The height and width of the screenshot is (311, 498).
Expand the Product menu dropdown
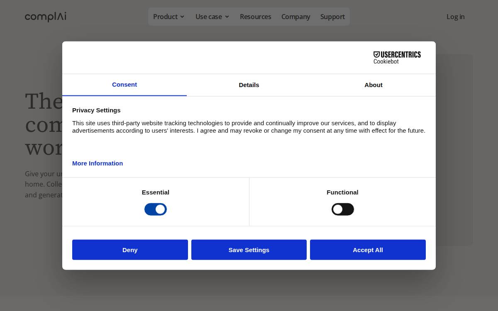169,17
